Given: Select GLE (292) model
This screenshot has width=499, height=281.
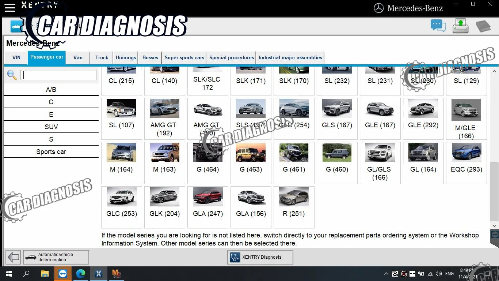Looking at the screenshot, I should click(x=423, y=119).
